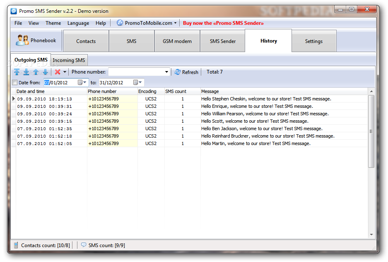Select row dated 09.09.2010 00:39:24
Screen dimensions: 388x262
coord(189,114)
